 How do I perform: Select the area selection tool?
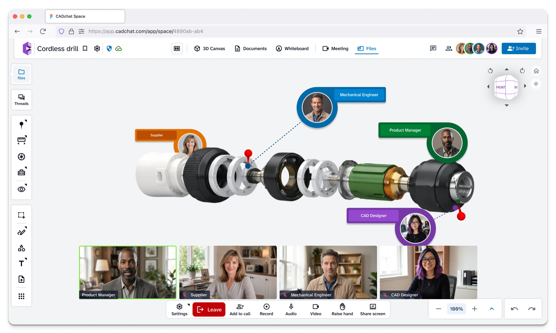[21, 215]
